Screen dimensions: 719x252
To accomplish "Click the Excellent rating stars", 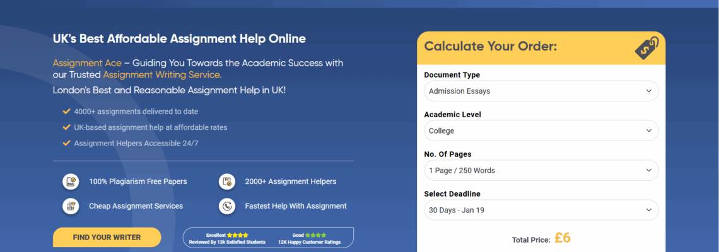I will click(x=238, y=235).
